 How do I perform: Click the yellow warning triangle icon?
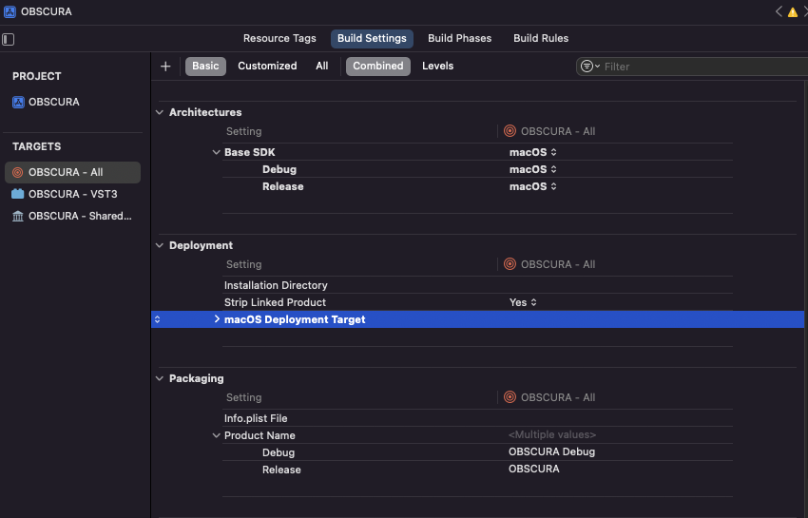pyautogui.click(x=793, y=12)
